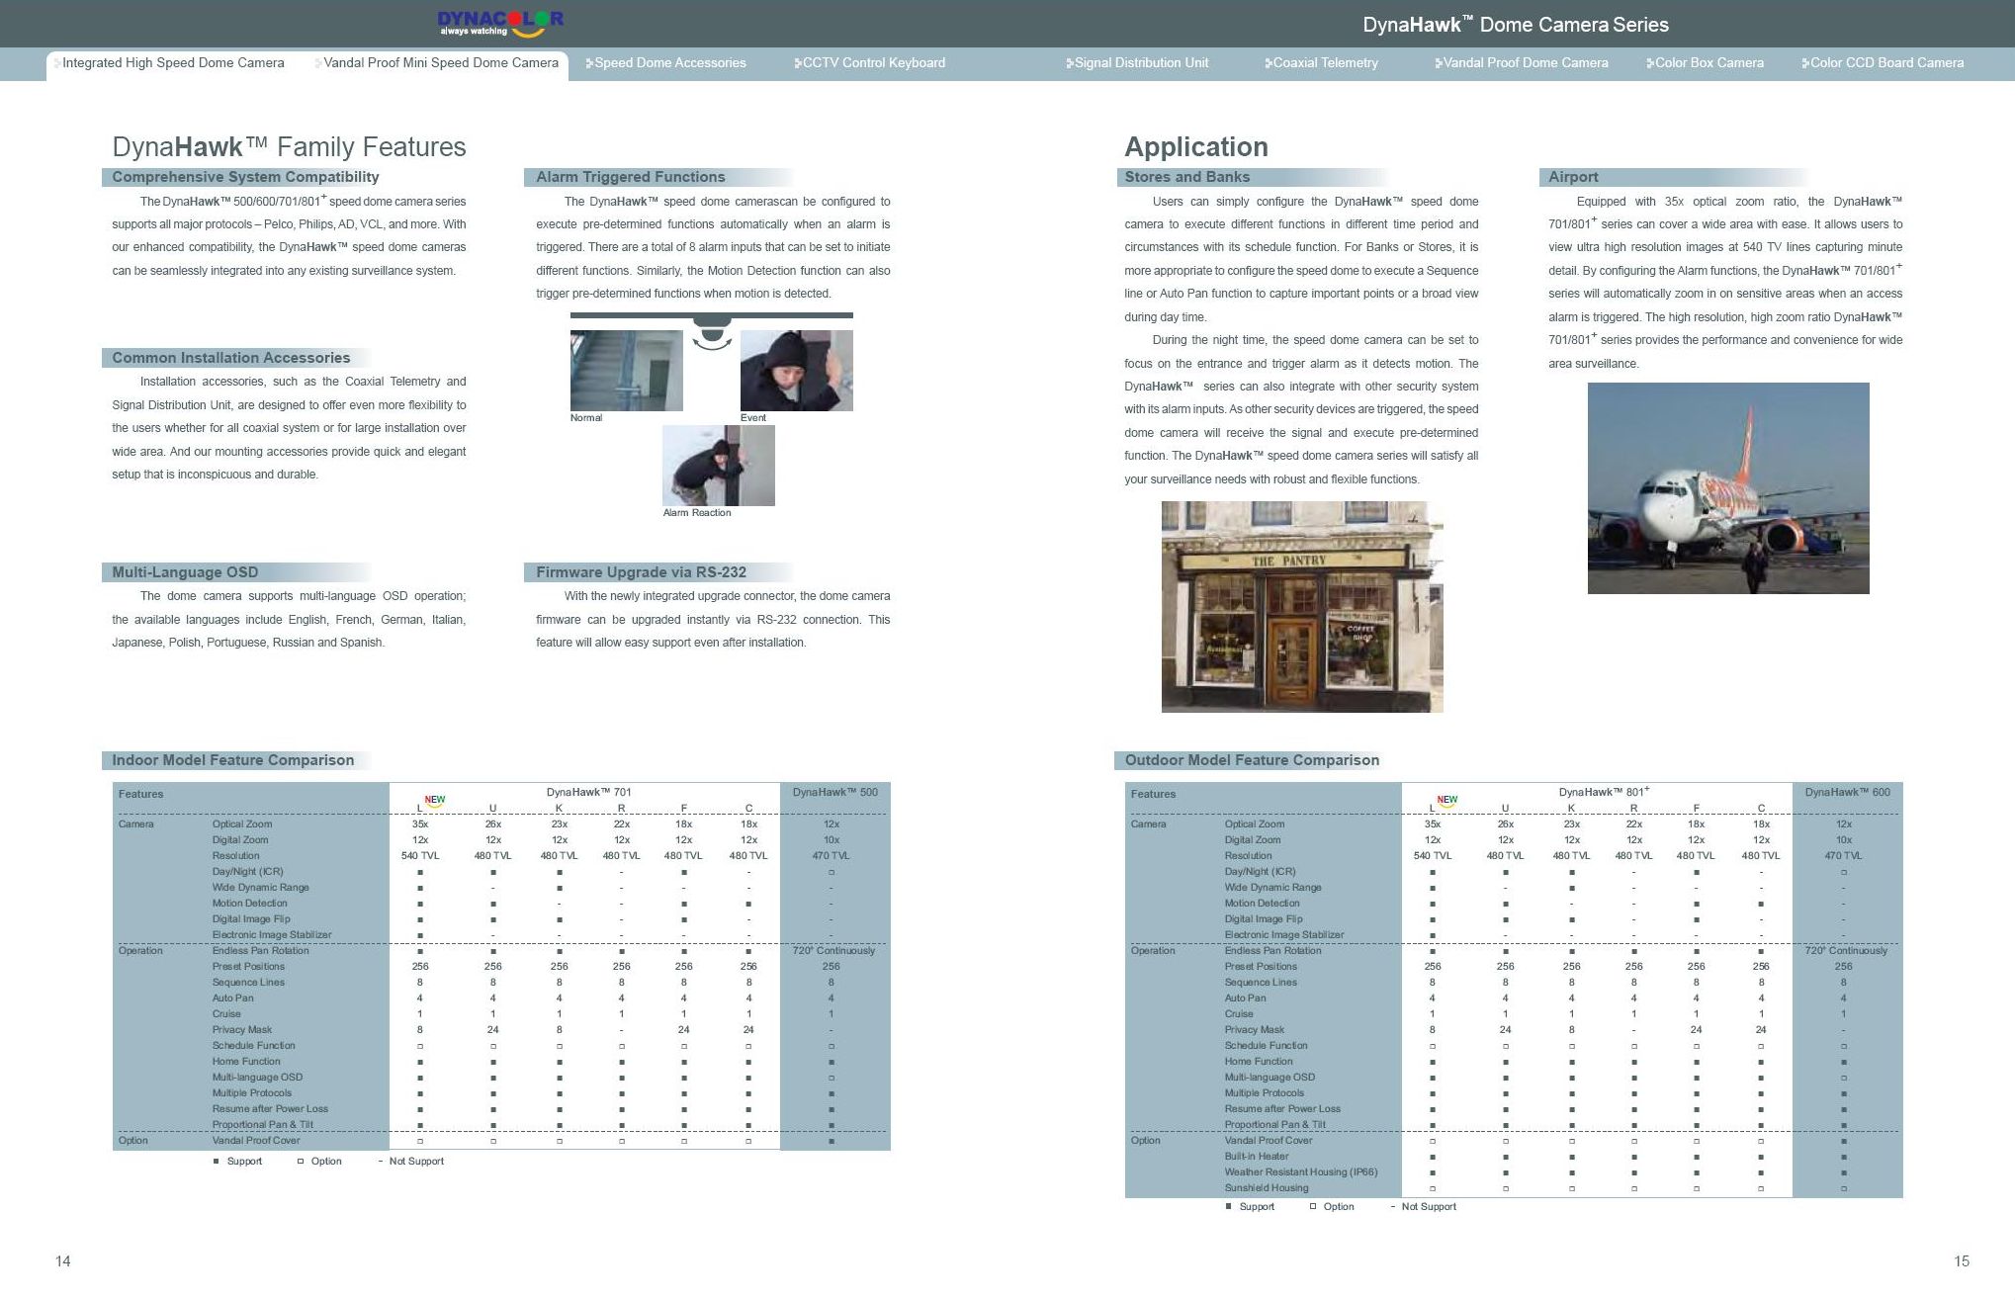Click page number 14
The image size is (2015, 1300).
63,1261
